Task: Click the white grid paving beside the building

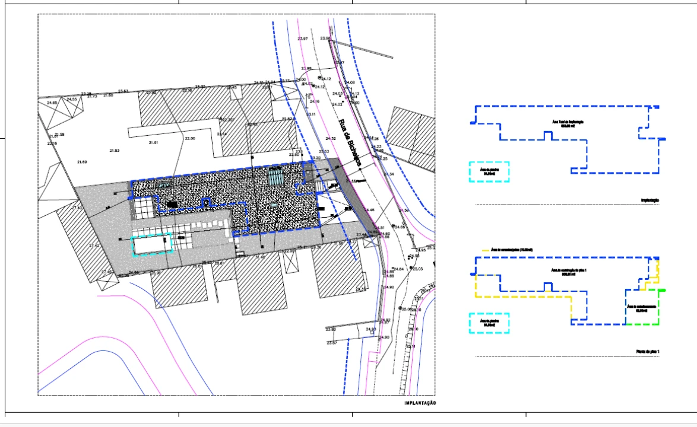Action: [x=143, y=208]
